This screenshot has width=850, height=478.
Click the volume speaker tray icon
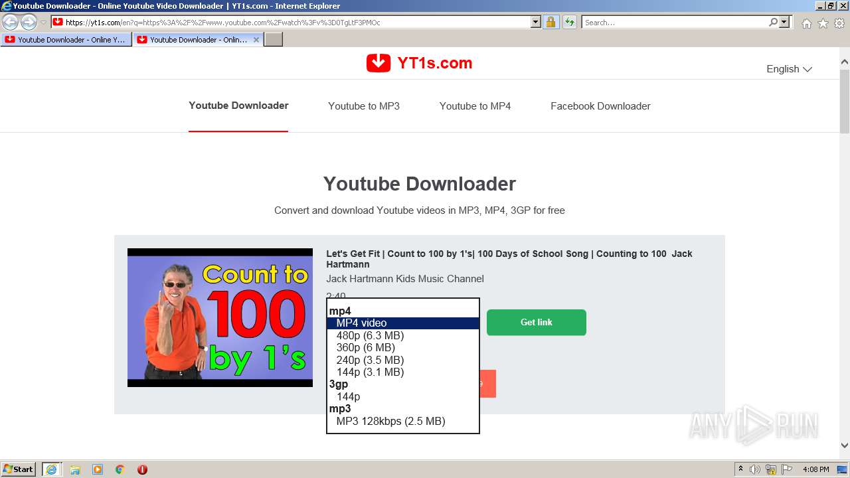(755, 469)
